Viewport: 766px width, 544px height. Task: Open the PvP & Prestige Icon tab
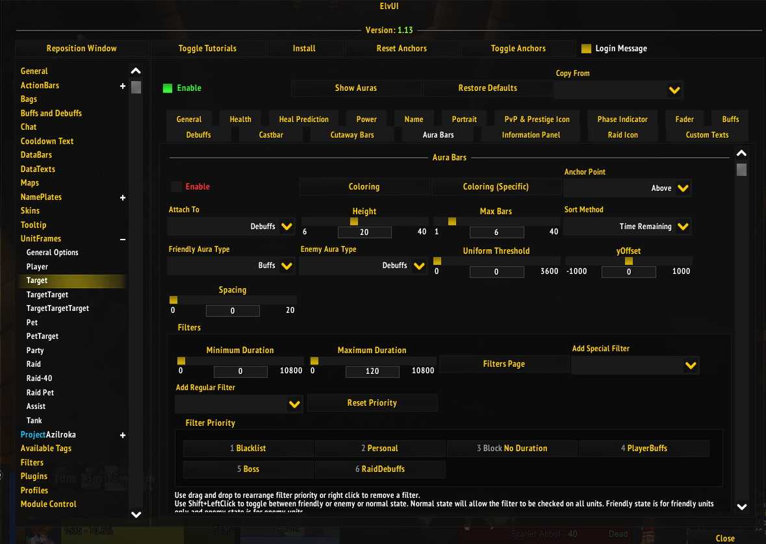pos(537,119)
